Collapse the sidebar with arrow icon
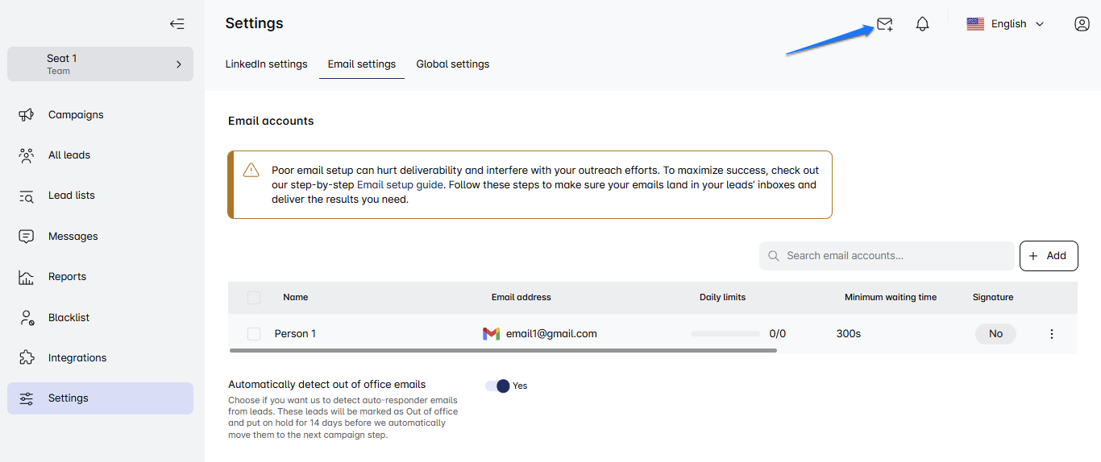This screenshot has width=1101, height=462. [x=177, y=24]
